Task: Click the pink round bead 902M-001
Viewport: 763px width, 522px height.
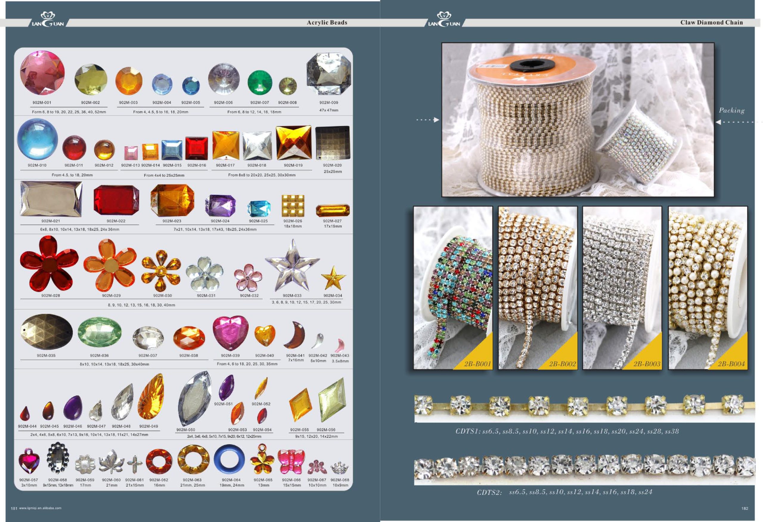Action: 42,73
